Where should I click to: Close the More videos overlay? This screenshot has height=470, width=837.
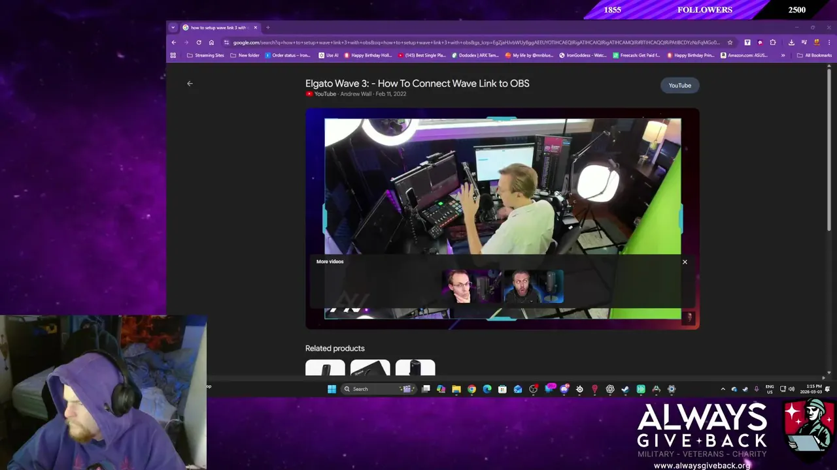(x=685, y=262)
